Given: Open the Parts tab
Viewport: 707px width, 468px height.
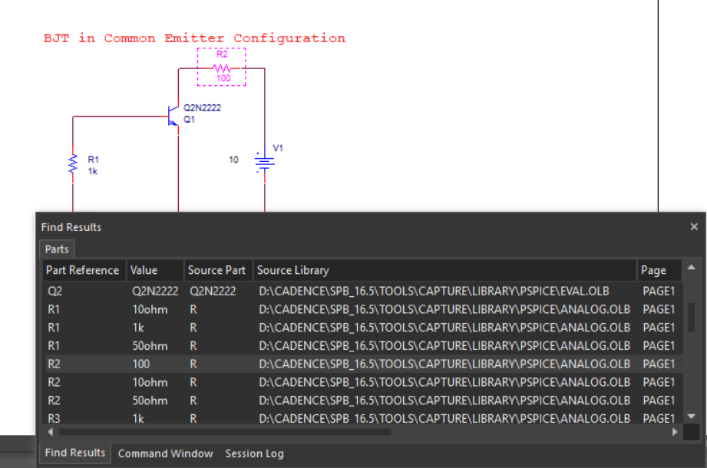Looking at the screenshot, I should (57, 249).
